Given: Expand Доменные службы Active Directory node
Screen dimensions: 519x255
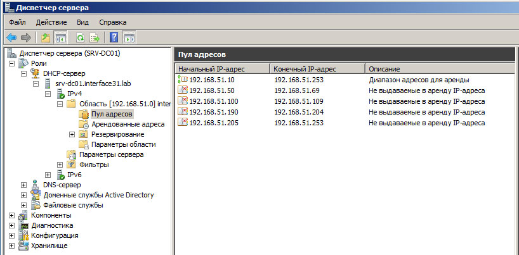Looking at the screenshot, I should pos(24,196).
